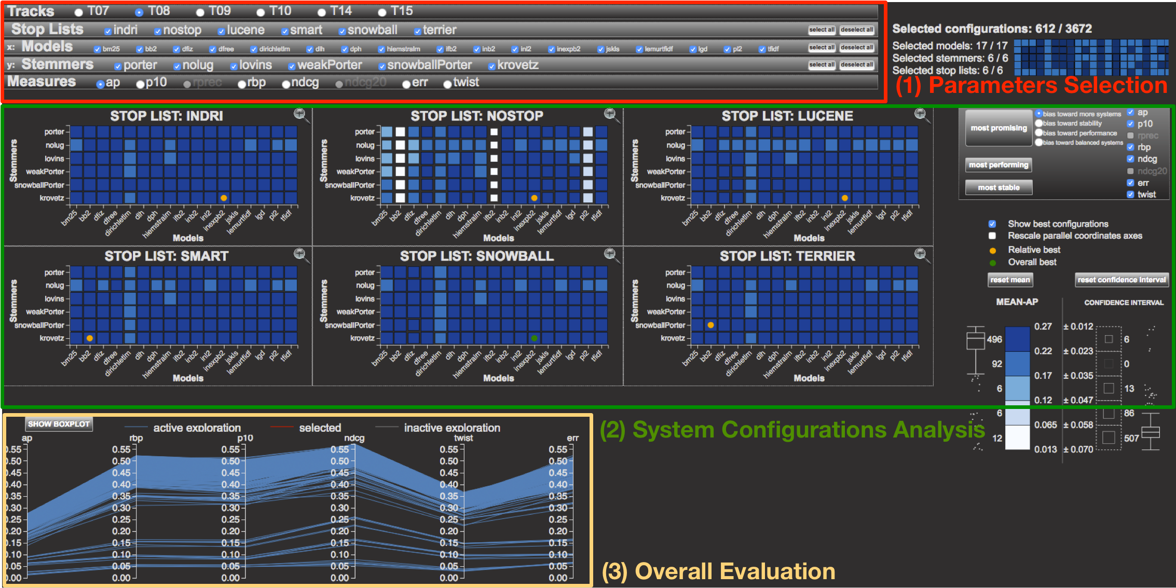Toggle rbp checkbox beside most promising panel

click(x=1130, y=147)
